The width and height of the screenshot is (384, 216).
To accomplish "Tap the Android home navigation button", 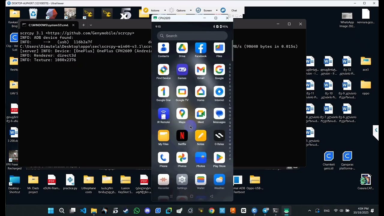I will [191, 196].
